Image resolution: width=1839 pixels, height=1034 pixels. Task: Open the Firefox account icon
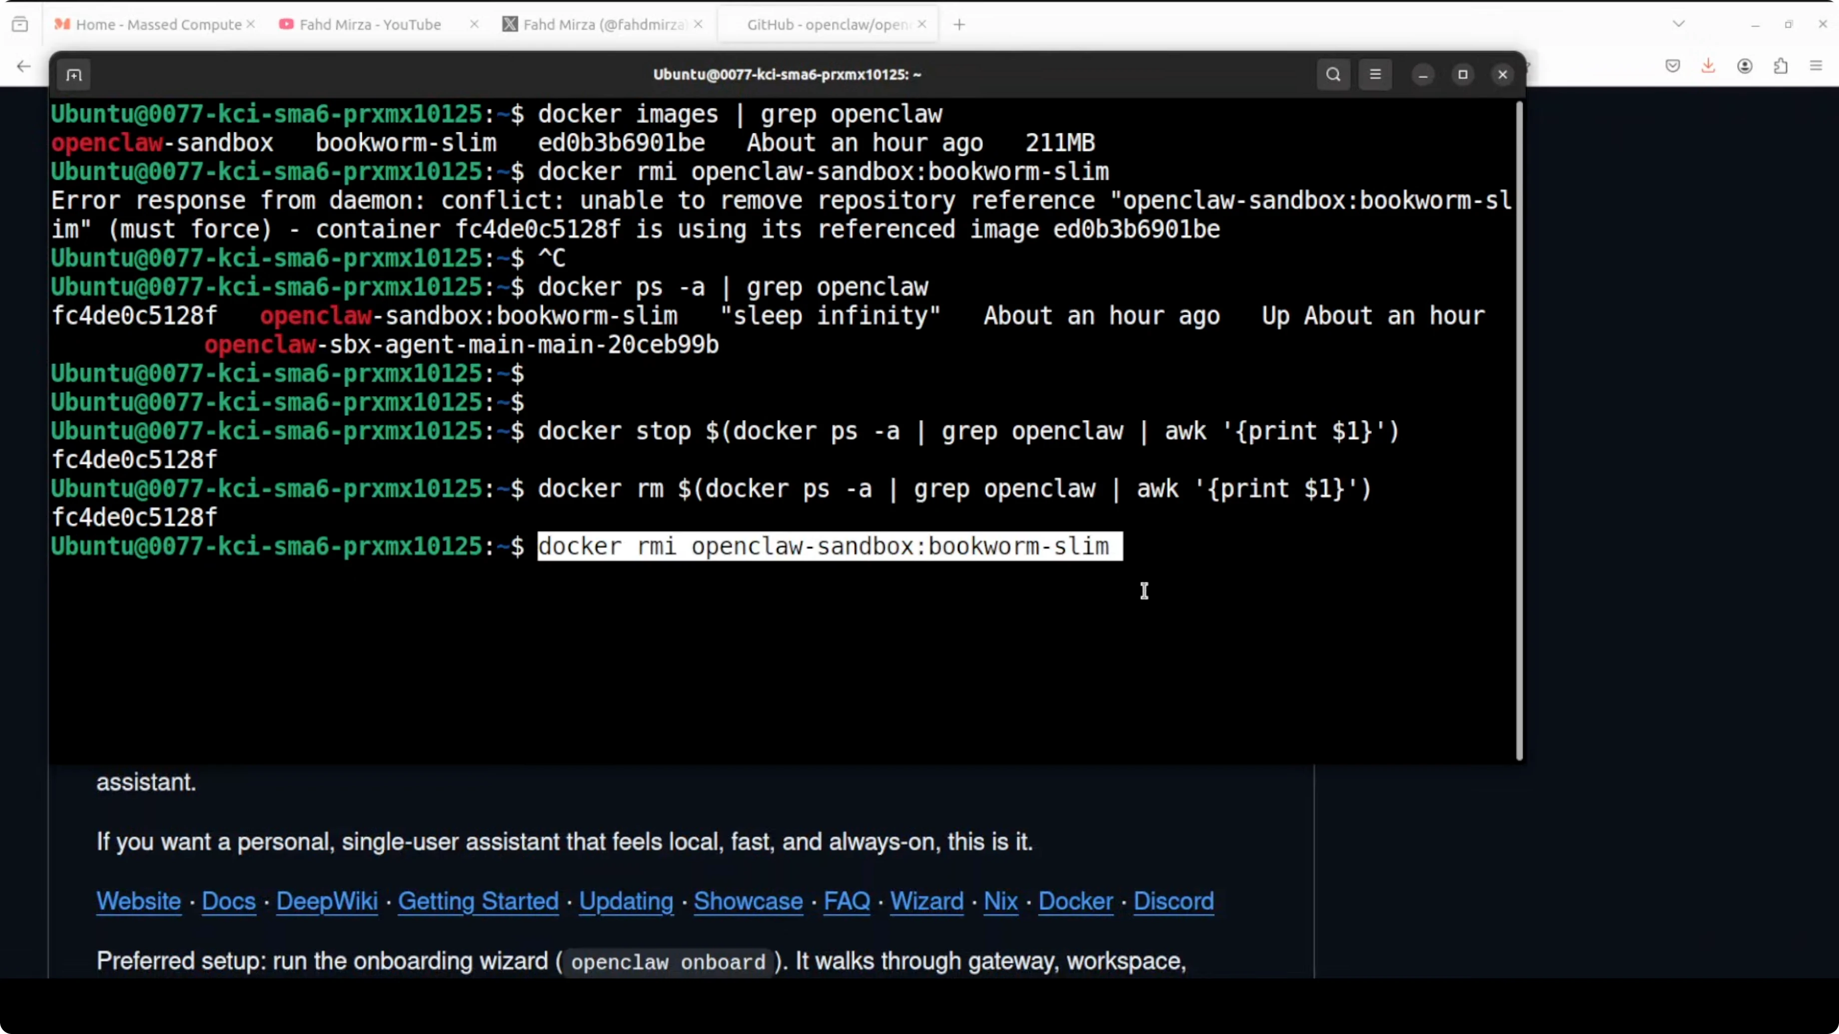[1744, 66]
